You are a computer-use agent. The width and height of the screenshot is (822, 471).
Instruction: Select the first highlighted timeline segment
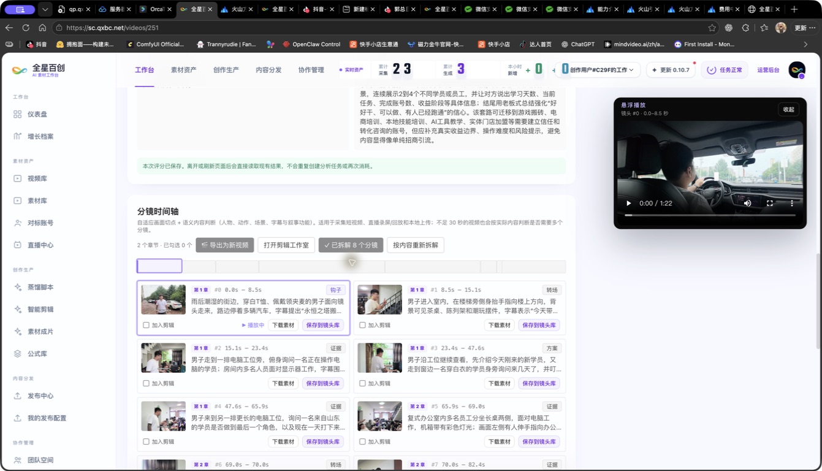(159, 266)
